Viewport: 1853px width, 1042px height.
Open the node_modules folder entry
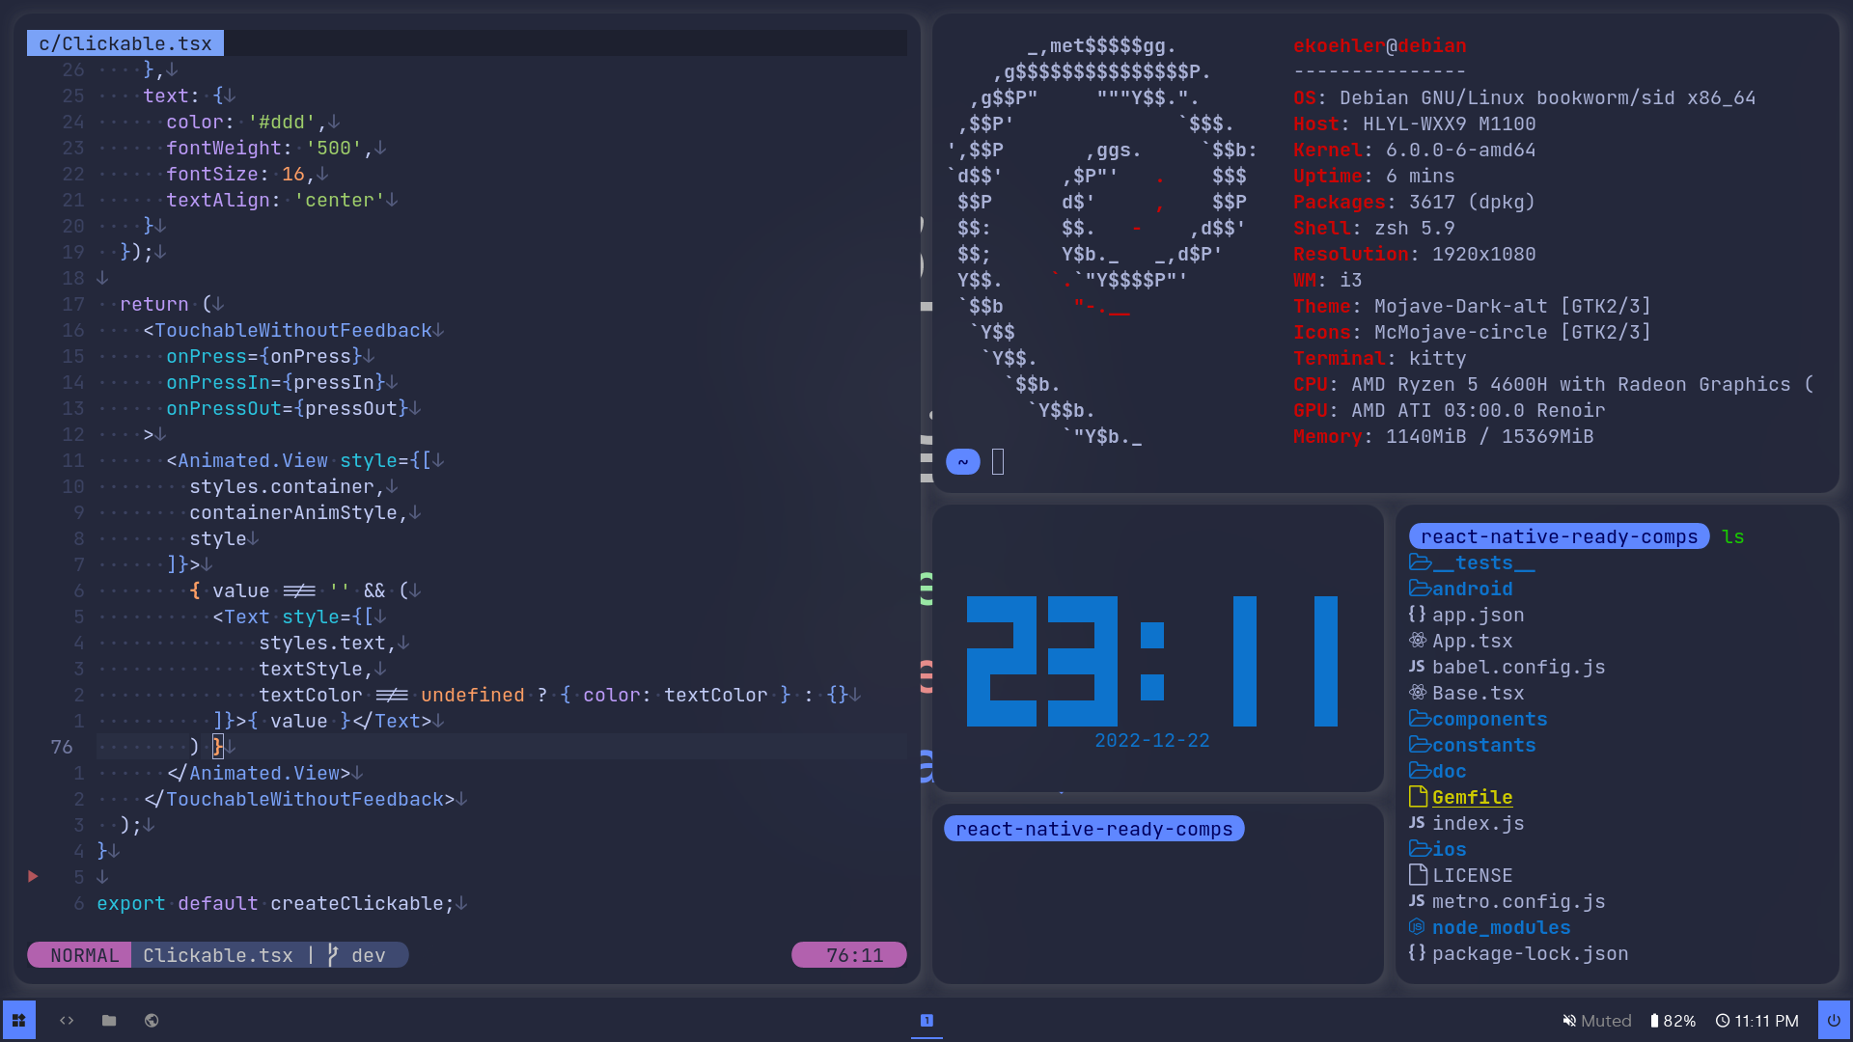[x=1500, y=927]
